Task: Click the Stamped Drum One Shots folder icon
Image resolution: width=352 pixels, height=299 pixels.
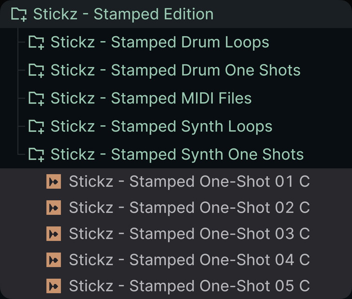Action: click(x=36, y=70)
